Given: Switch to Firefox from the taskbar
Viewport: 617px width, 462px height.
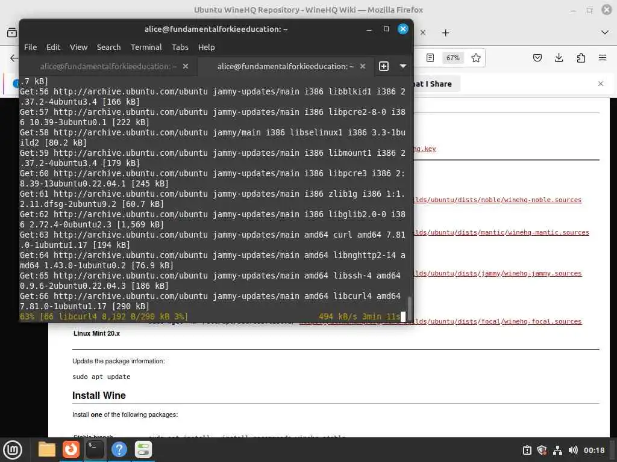Looking at the screenshot, I should (71, 449).
